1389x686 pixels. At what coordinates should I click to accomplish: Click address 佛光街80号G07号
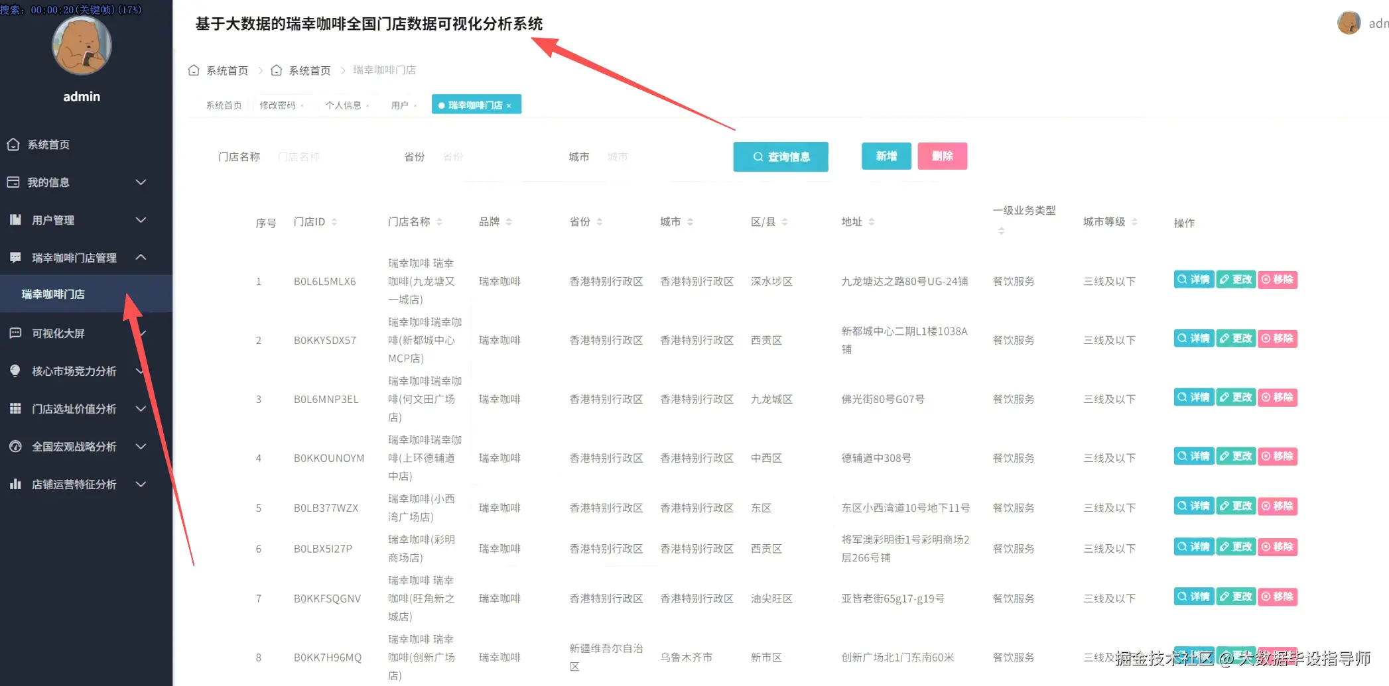[882, 399]
